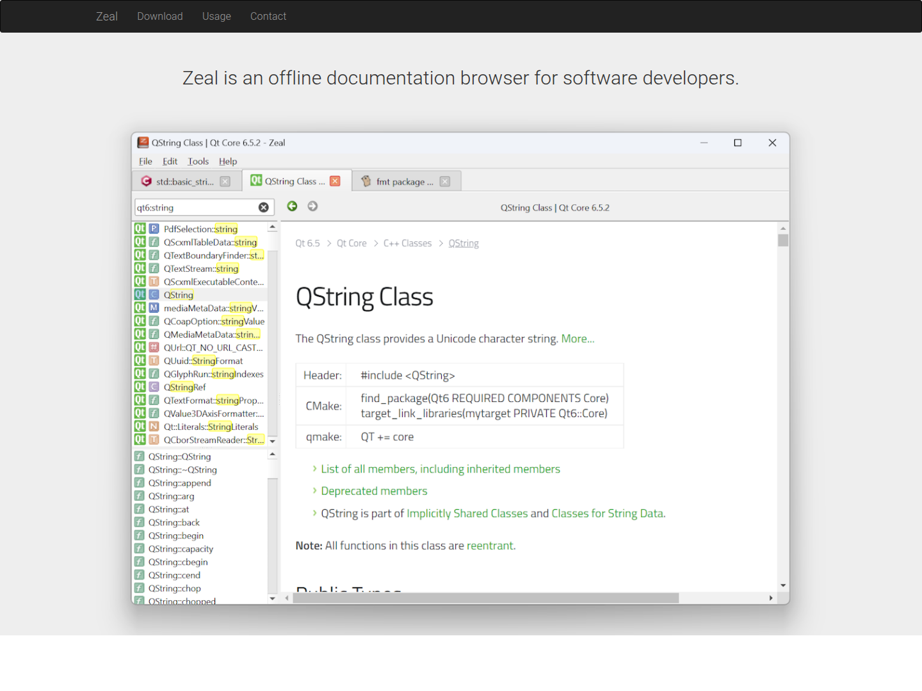This screenshot has height=691, width=922.
Task: Follow the Implicitly Shared Classes link
Action: (467, 513)
